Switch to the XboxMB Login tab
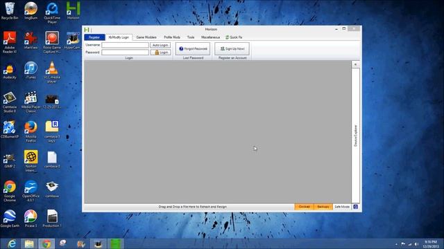 tap(119, 37)
